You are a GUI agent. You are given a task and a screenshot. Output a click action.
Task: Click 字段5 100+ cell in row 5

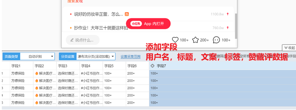[115, 103]
